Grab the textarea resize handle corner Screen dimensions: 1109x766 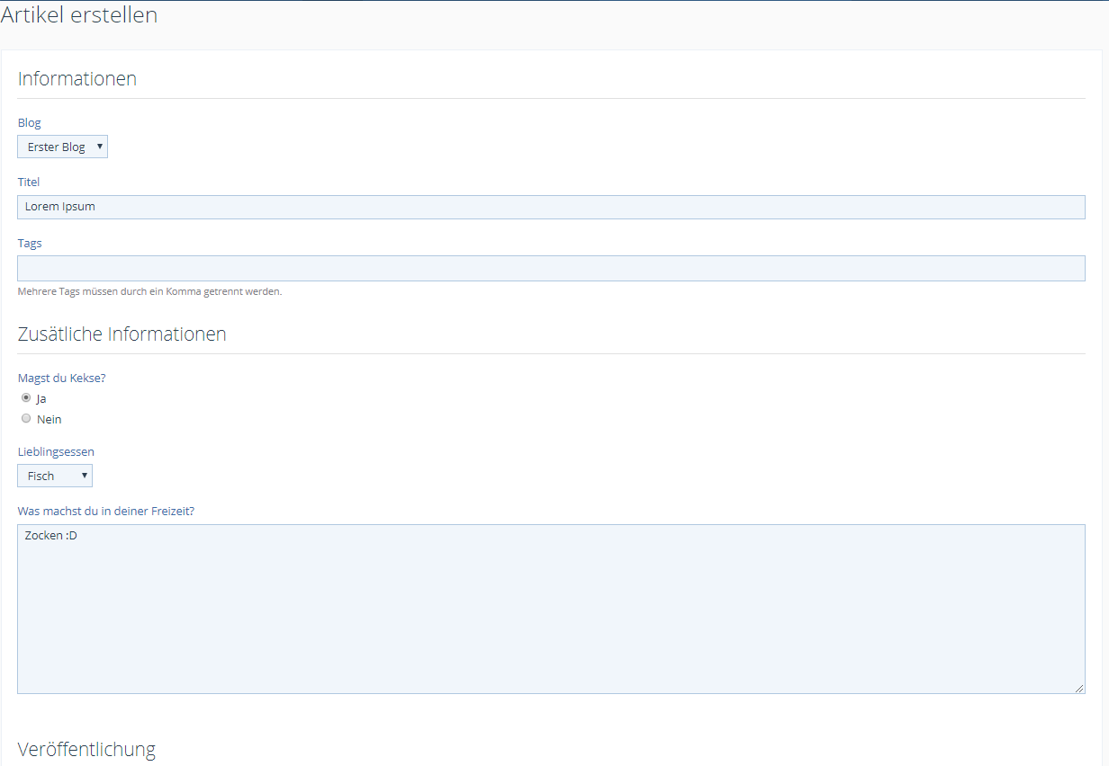(1078, 688)
